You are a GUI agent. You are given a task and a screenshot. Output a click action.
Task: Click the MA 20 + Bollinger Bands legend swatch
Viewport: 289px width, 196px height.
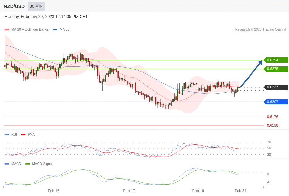[7, 30]
